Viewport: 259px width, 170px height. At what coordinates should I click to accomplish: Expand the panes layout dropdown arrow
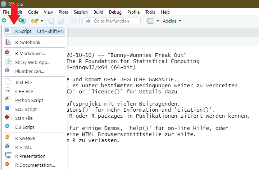coord(158,21)
